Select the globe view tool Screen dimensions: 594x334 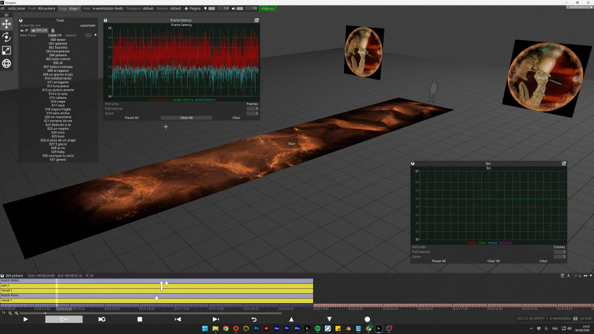tap(6, 63)
